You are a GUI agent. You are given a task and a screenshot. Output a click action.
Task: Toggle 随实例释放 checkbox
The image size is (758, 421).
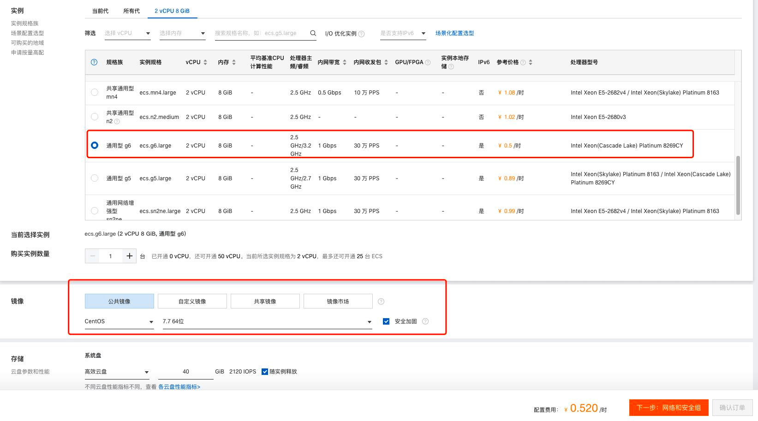click(x=265, y=372)
